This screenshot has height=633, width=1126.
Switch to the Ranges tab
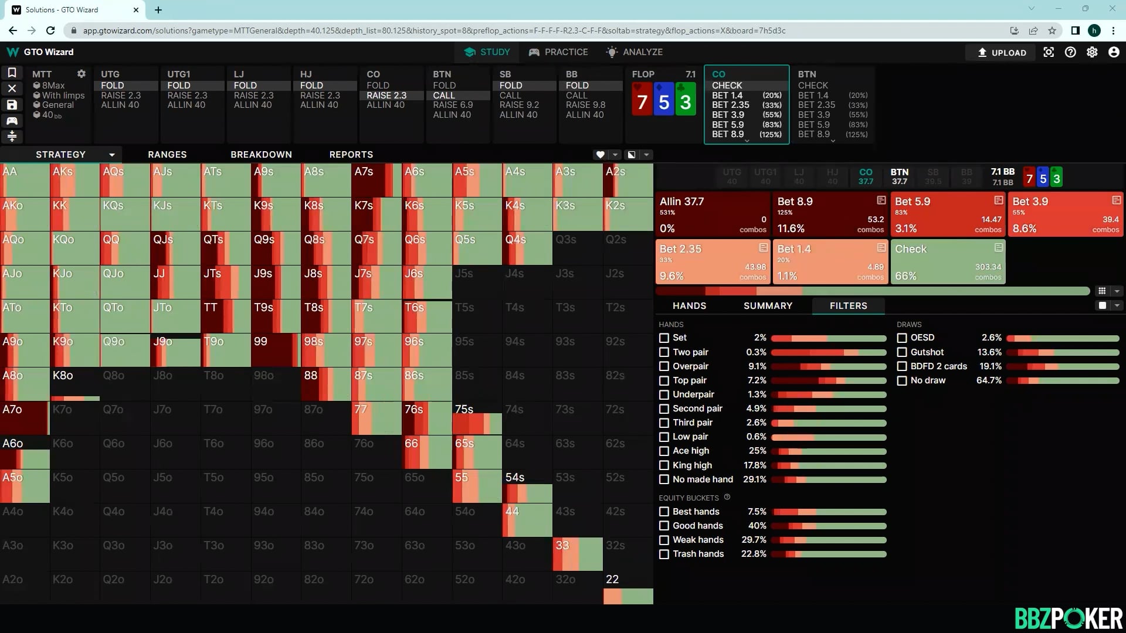coord(167,155)
